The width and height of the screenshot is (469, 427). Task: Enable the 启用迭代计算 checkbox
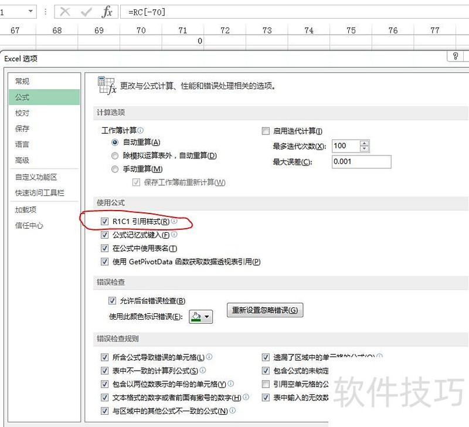tap(266, 131)
